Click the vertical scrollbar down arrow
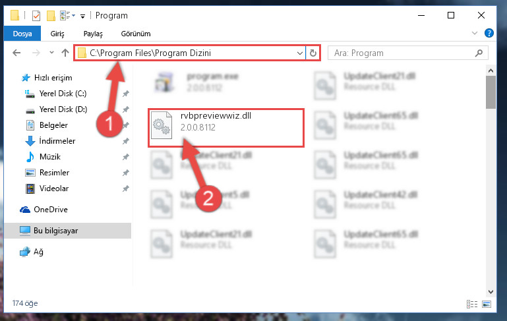The width and height of the screenshot is (507, 321). click(491, 291)
